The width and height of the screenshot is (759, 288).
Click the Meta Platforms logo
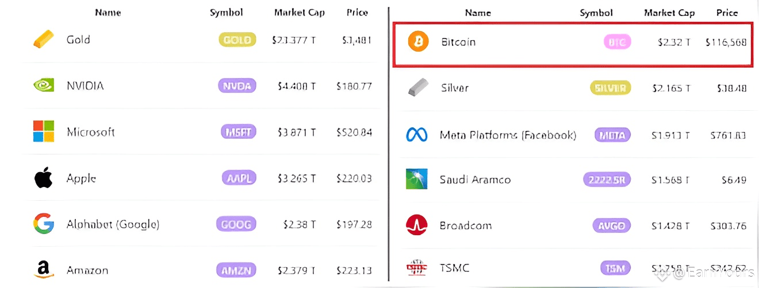tap(417, 135)
